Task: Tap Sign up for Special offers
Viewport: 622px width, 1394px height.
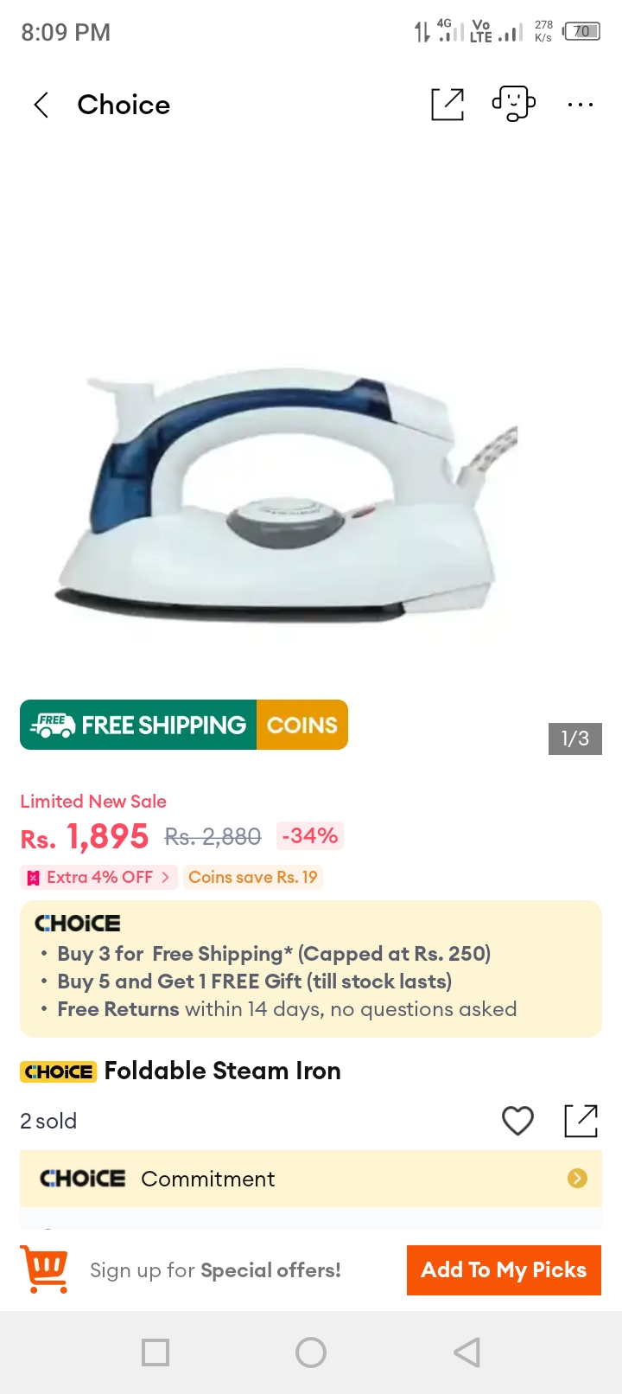Action: click(215, 1270)
